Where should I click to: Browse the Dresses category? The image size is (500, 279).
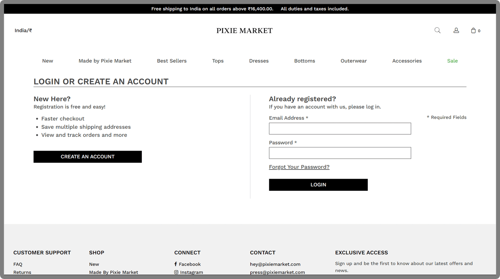(x=259, y=61)
